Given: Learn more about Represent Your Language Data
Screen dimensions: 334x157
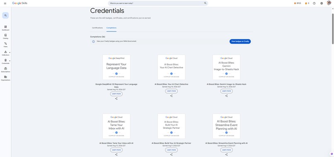Looking at the screenshot, I should tap(116, 94).
